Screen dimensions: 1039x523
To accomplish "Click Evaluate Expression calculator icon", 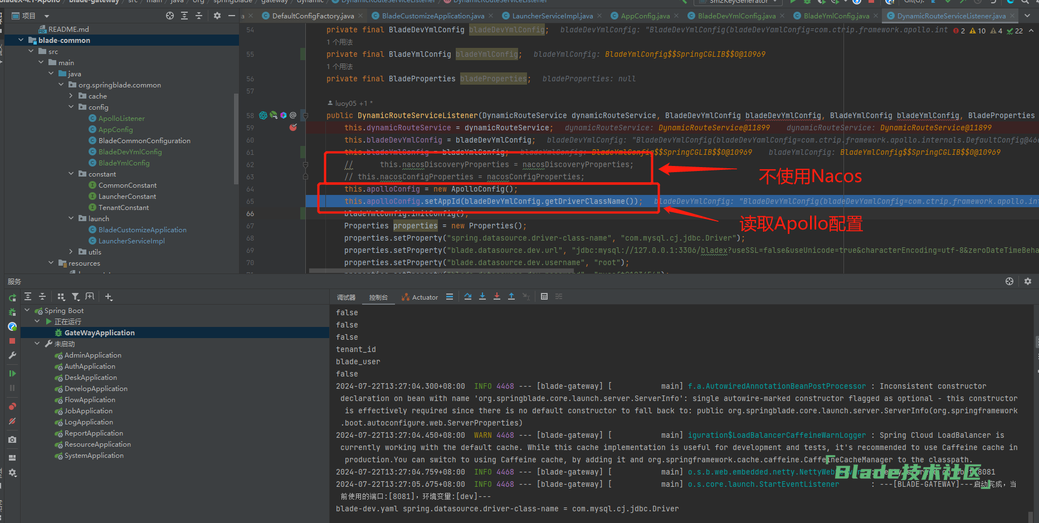I will tap(544, 297).
